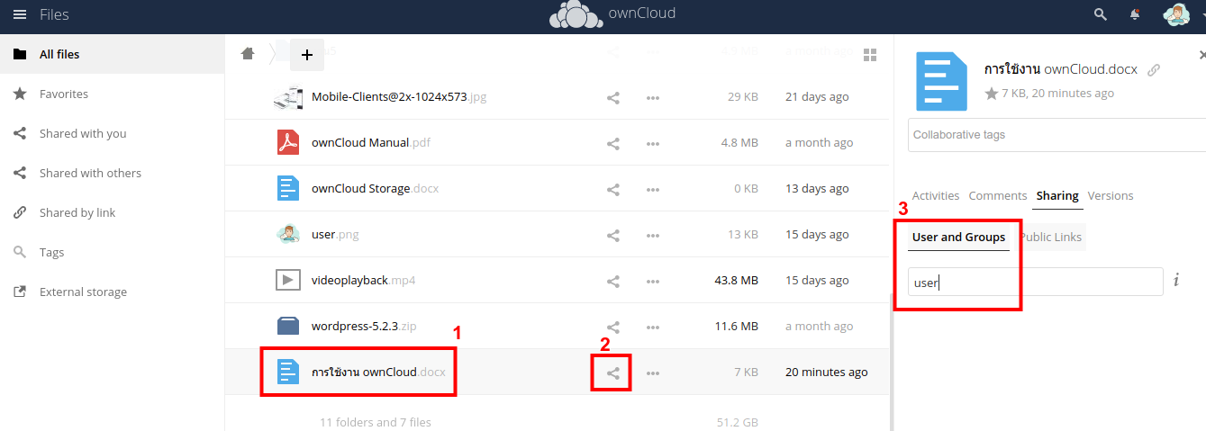Image resolution: width=1206 pixels, height=431 pixels.
Task: Click the Collaborative tags field
Action: pyautogui.click(x=1054, y=135)
